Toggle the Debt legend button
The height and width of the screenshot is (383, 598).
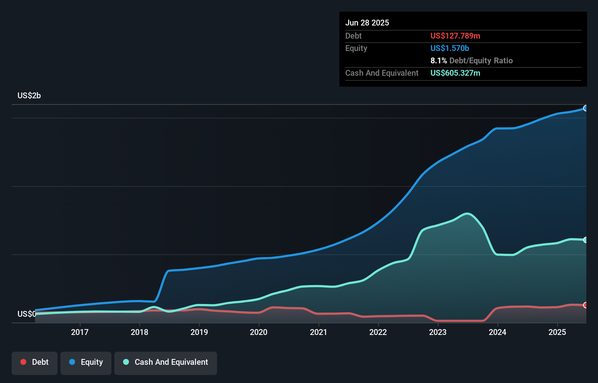(x=35, y=363)
